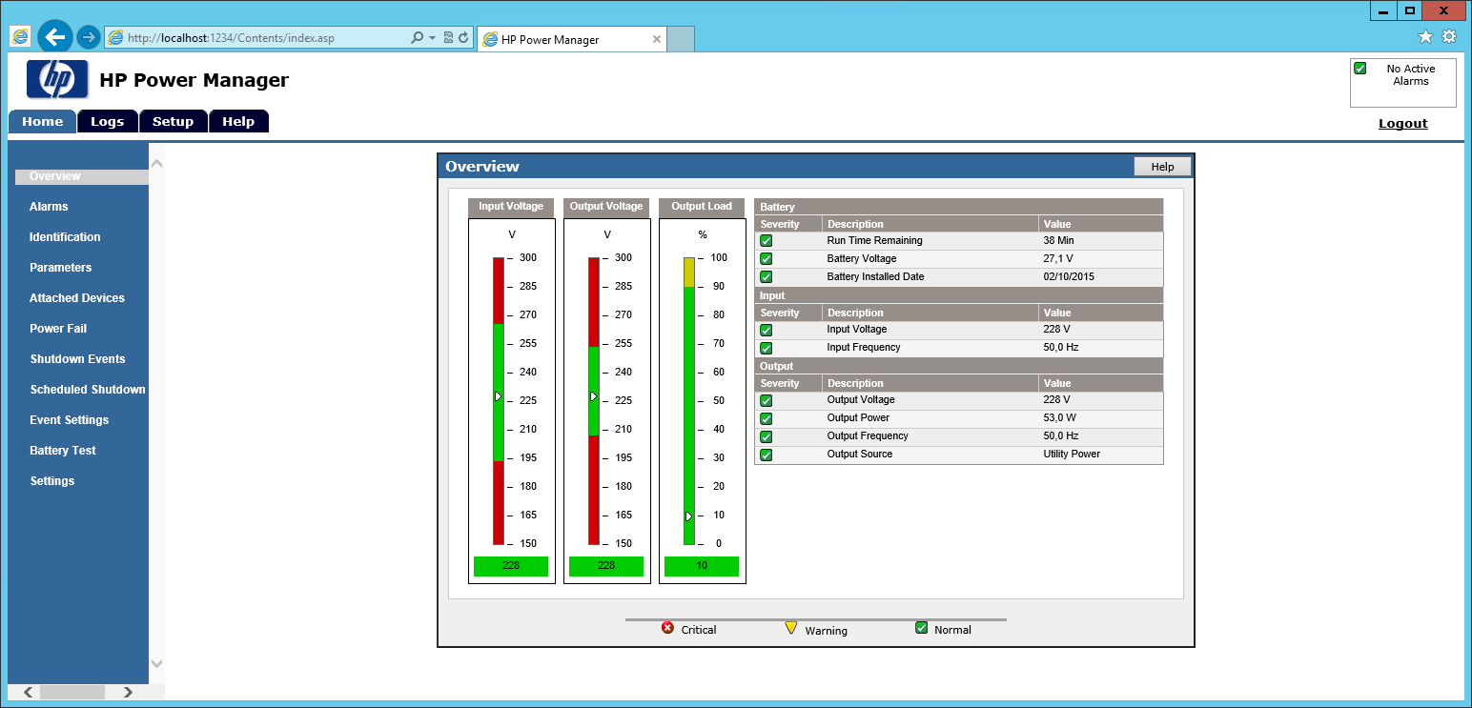Click the 53,0 W output power value
1472x708 pixels.
tap(1058, 418)
